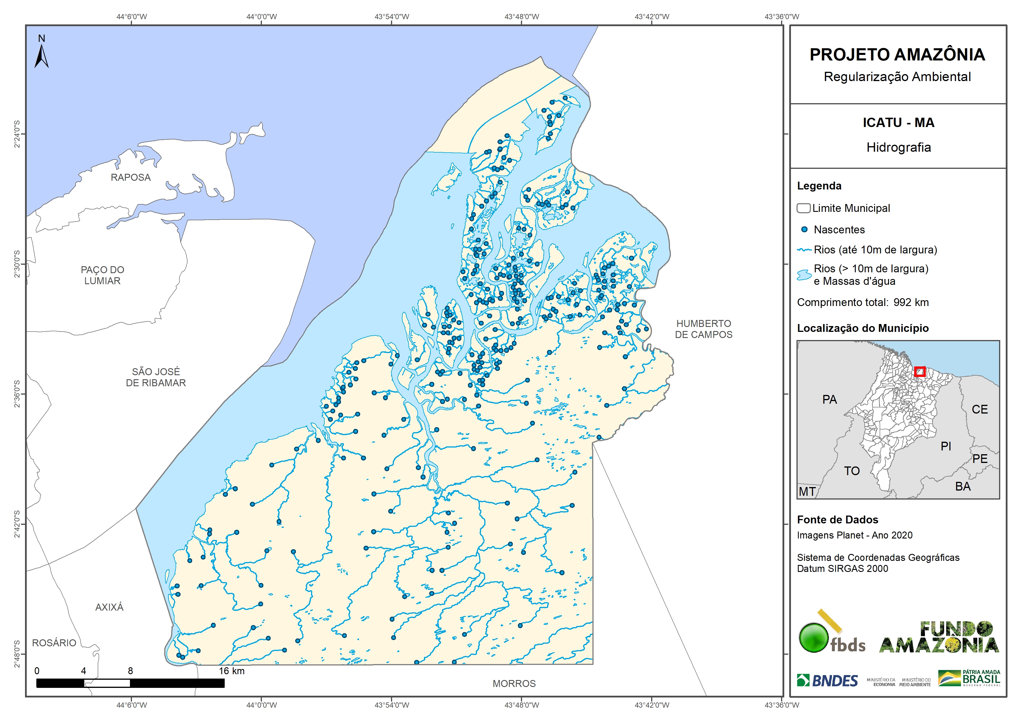Click the RAPOSA municipality label
Viewport: 1020px width, 721px height.
(131, 178)
